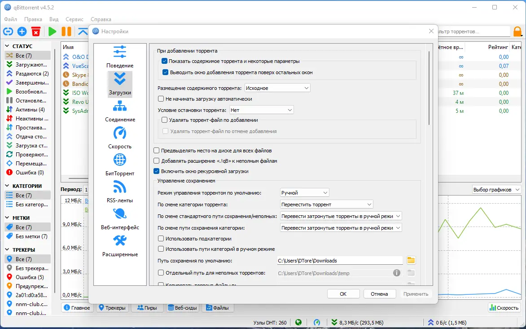Click the orange pause toolbar icon
This screenshot has height=329, width=526.
pos(66,31)
